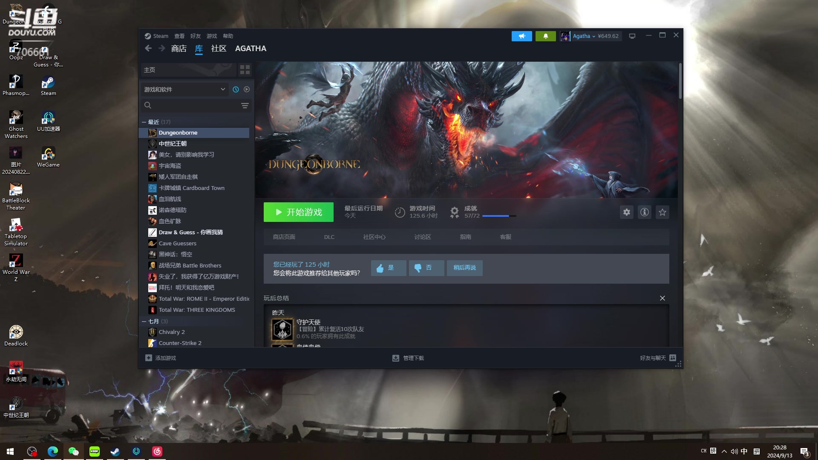Open Microsoft Edge from the taskbar
Image resolution: width=818 pixels, height=460 pixels.
tap(53, 451)
